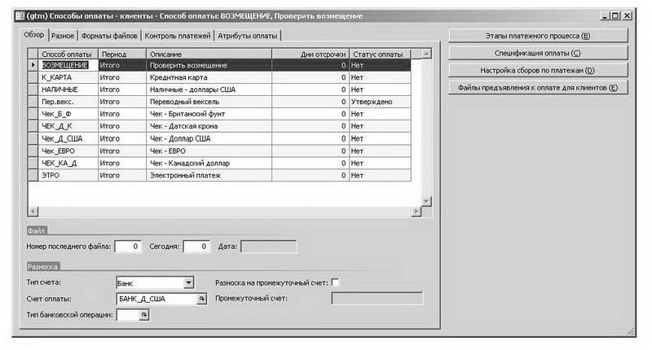Click description Чек - Британский фунт
The width and height of the screenshot is (652, 350).
coord(209,114)
